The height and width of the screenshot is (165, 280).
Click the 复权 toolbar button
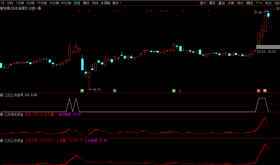(212, 3)
